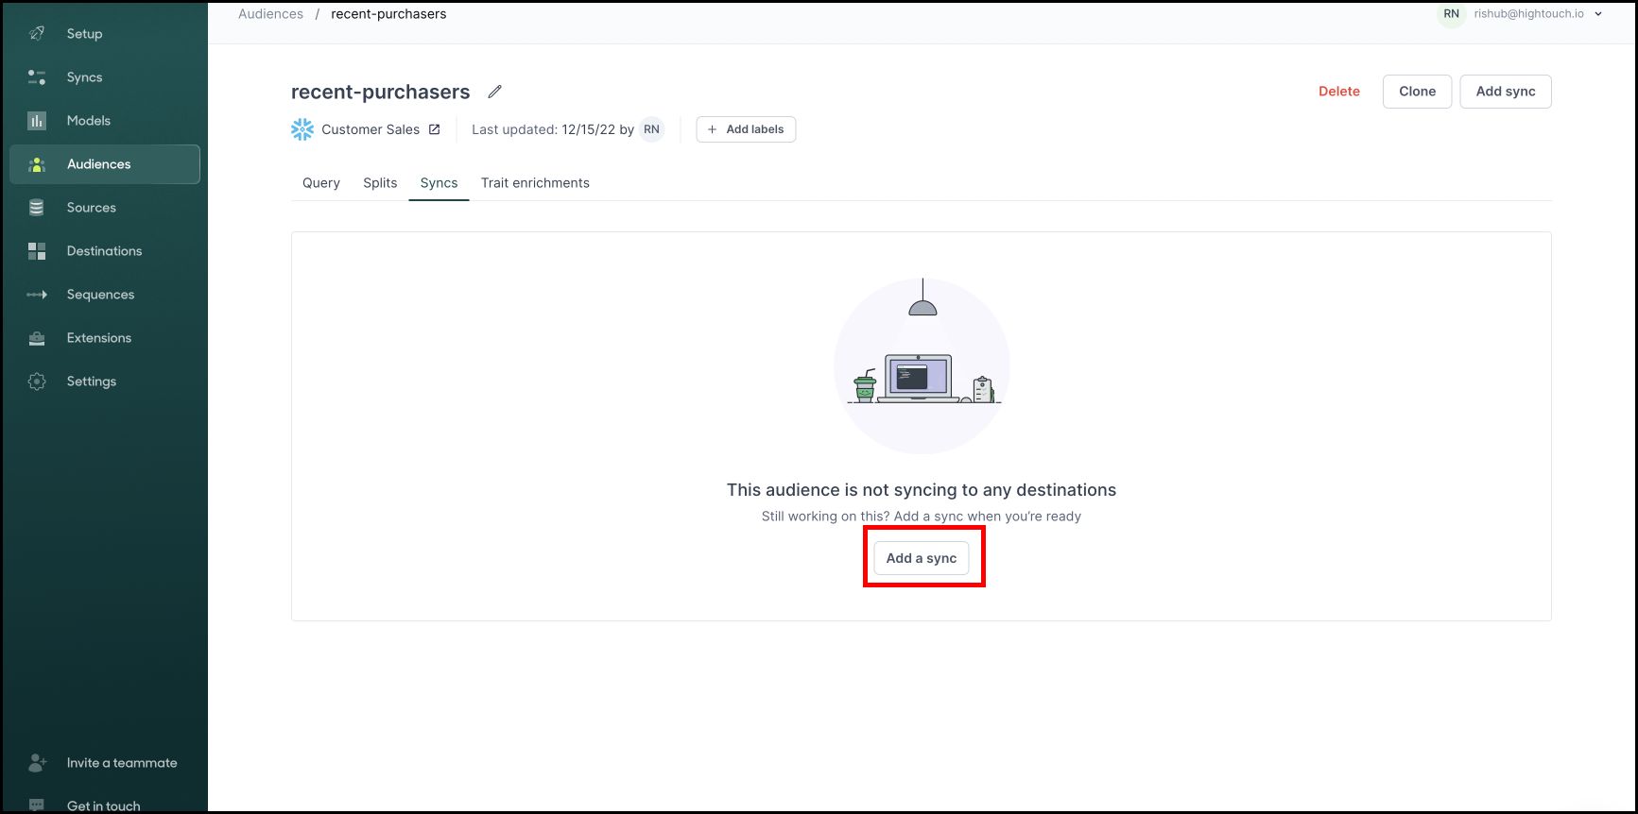Screen dimensions: 1638x814
Task: Open the Trait enrichments tab
Action: pyautogui.click(x=535, y=183)
